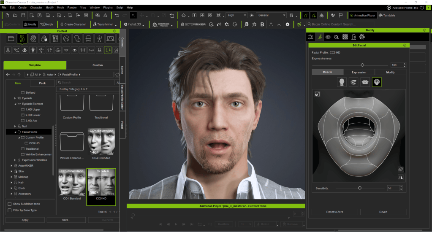This screenshot has width=432, height=232.
Task: Adjust the Sensitivity slider handle
Action: tap(359, 188)
